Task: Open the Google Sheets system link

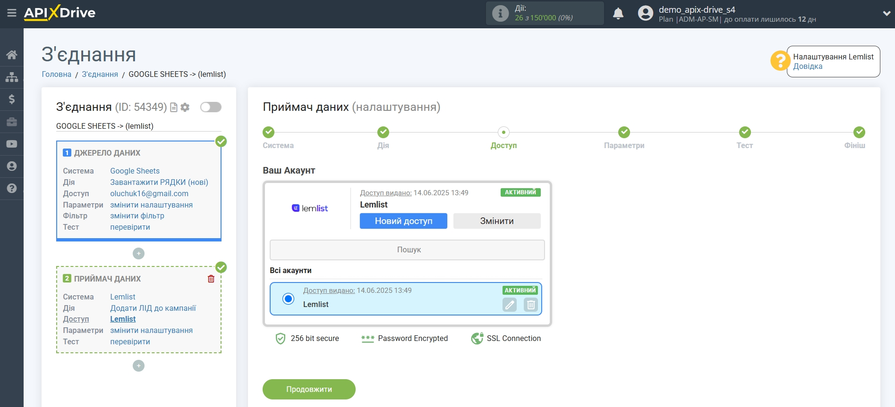Action: tap(135, 171)
